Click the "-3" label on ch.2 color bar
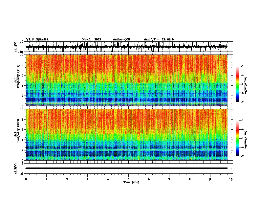This screenshot has height=201, width=260. (x=242, y=121)
